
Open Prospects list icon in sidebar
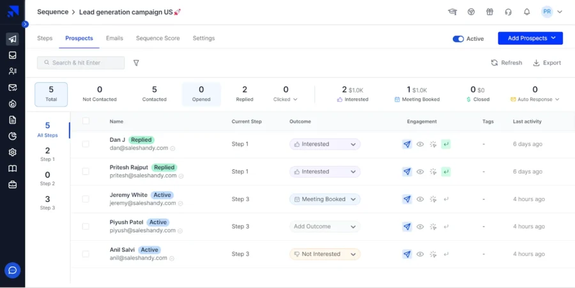(x=13, y=71)
